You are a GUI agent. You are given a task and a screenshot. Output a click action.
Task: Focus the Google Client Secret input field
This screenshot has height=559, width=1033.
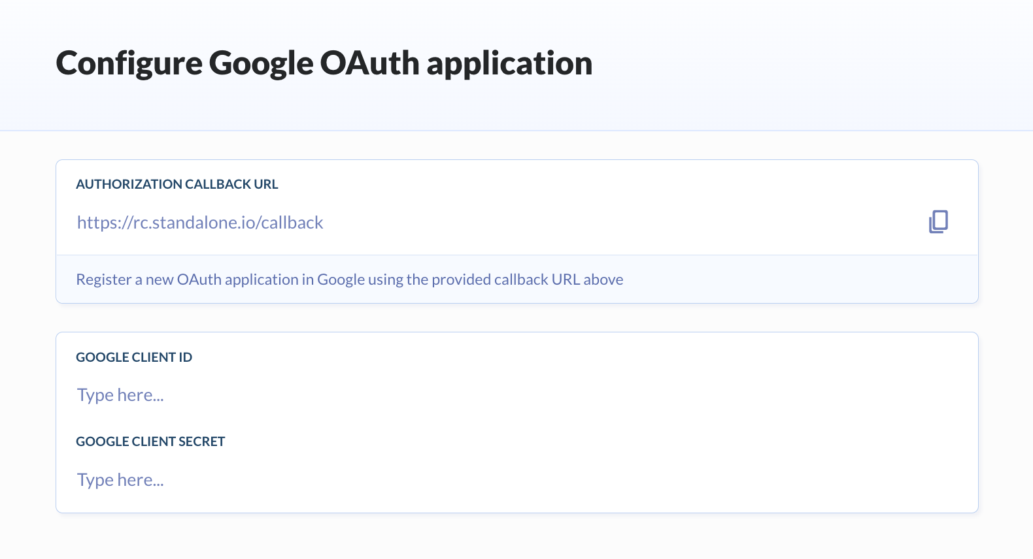coord(516,480)
